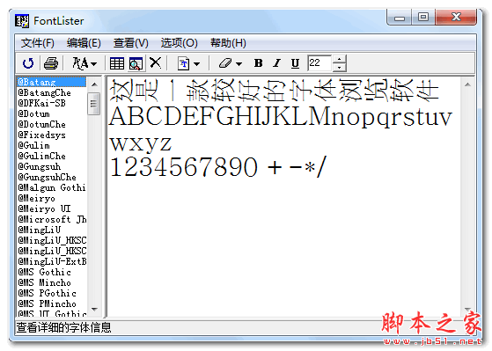Click the X delete icon in the toolbar
The height and width of the screenshot is (351, 492).
pyautogui.click(x=155, y=62)
